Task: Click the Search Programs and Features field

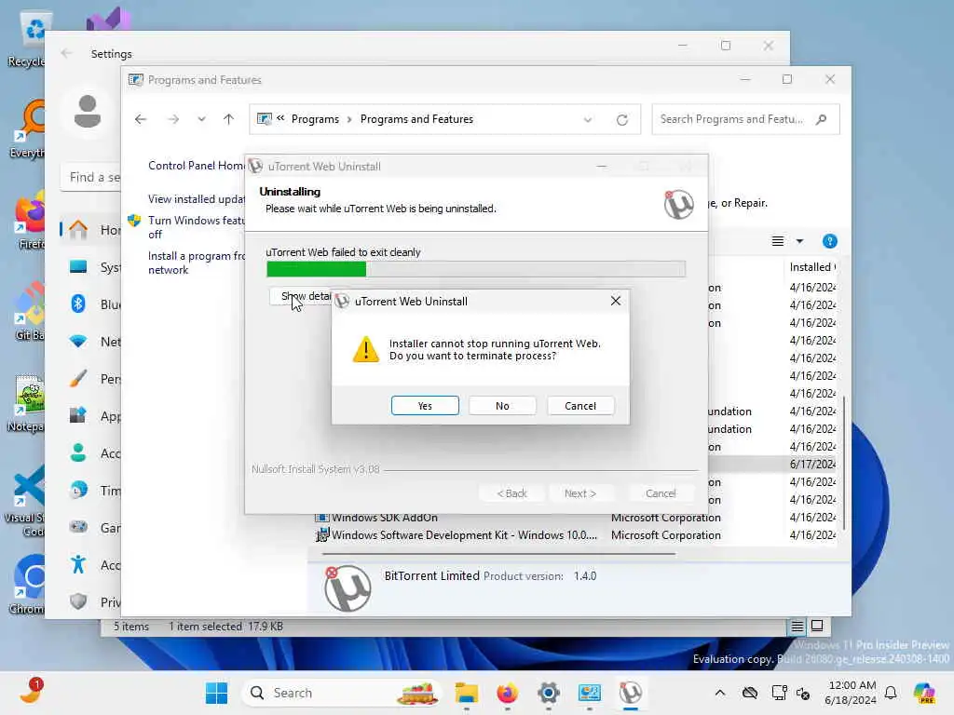Action: pyautogui.click(x=745, y=119)
